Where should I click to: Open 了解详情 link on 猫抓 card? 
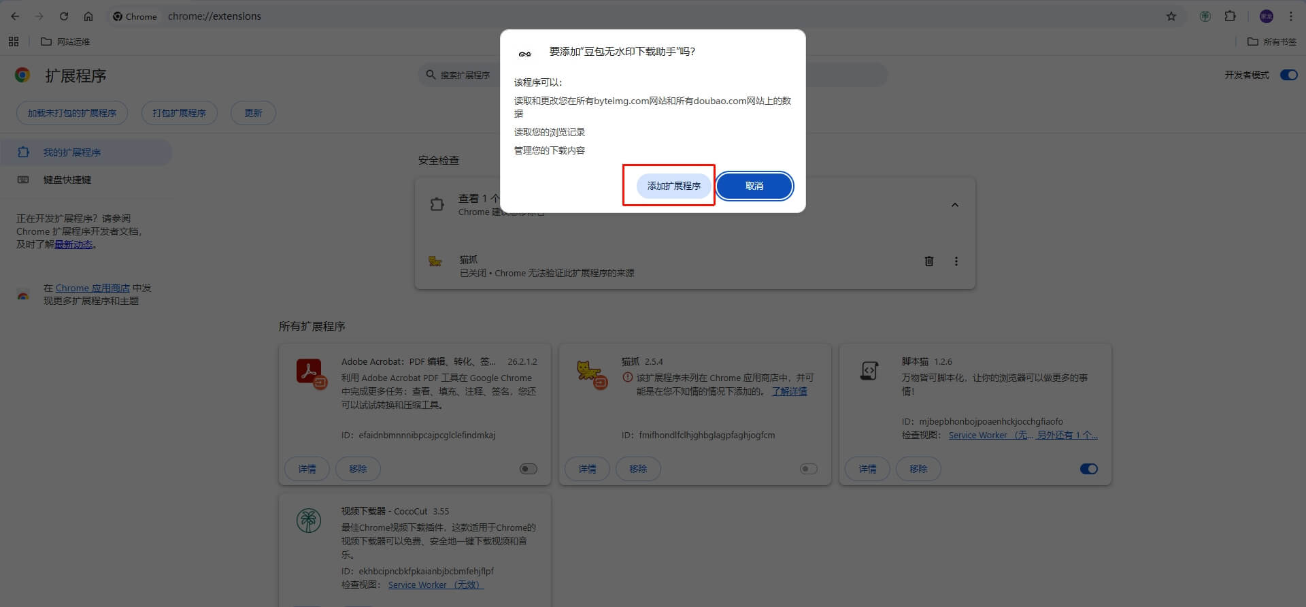click(790, 391)
